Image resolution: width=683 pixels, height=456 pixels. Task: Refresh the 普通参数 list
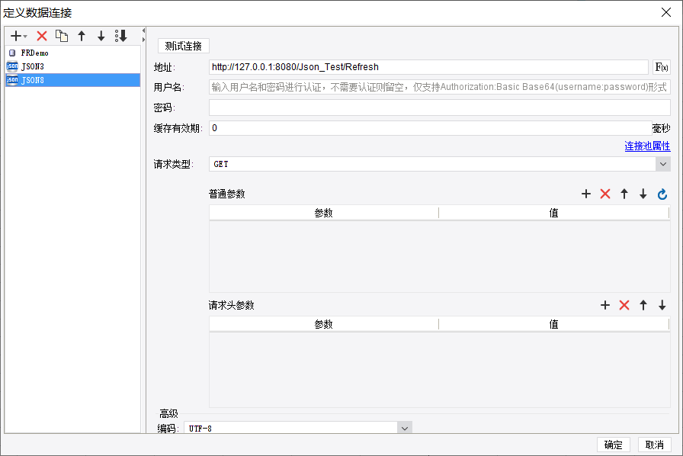[662, 194]
